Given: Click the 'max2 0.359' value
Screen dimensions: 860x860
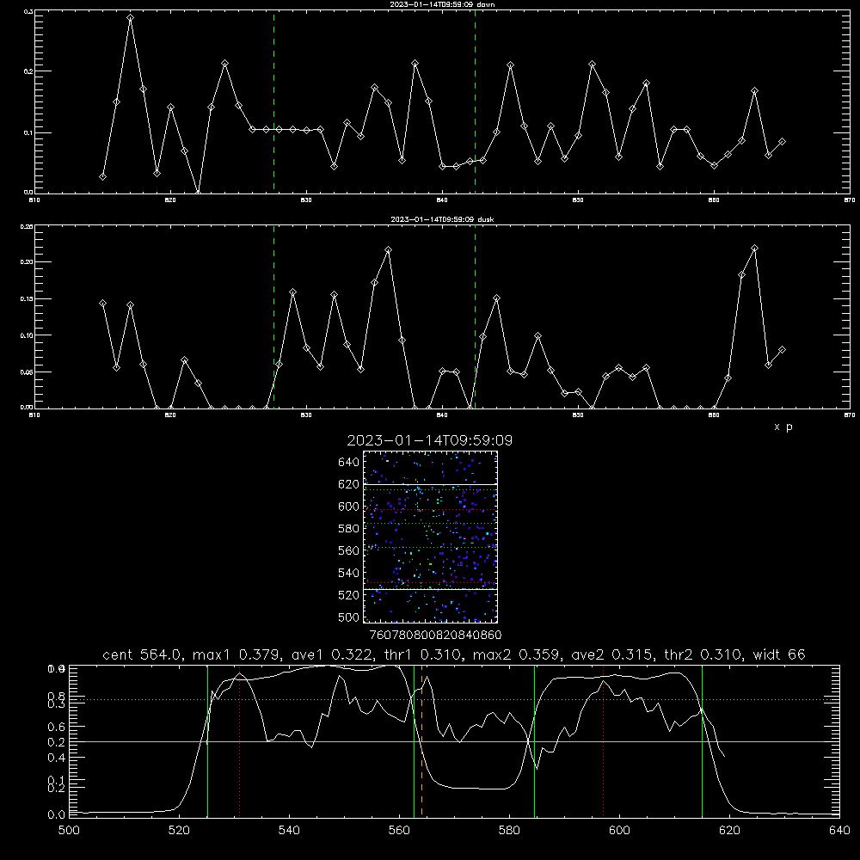Looking at the screenshot, I should click(514, 654).
